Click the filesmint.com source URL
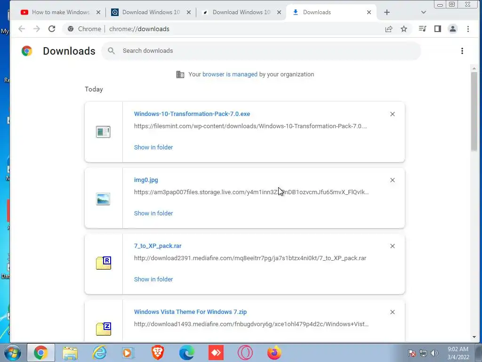The image size is (482, 362). (250, 126)
